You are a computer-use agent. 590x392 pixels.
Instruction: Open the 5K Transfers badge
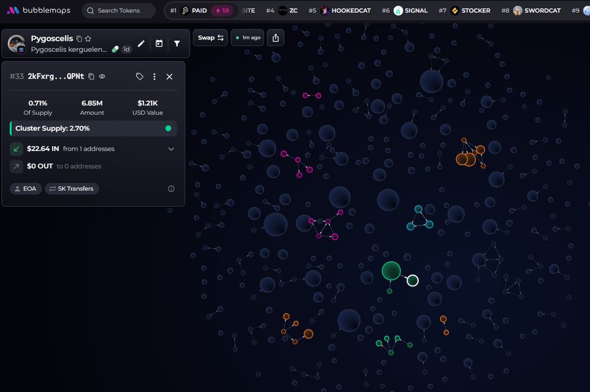click(x=72, y=188)
